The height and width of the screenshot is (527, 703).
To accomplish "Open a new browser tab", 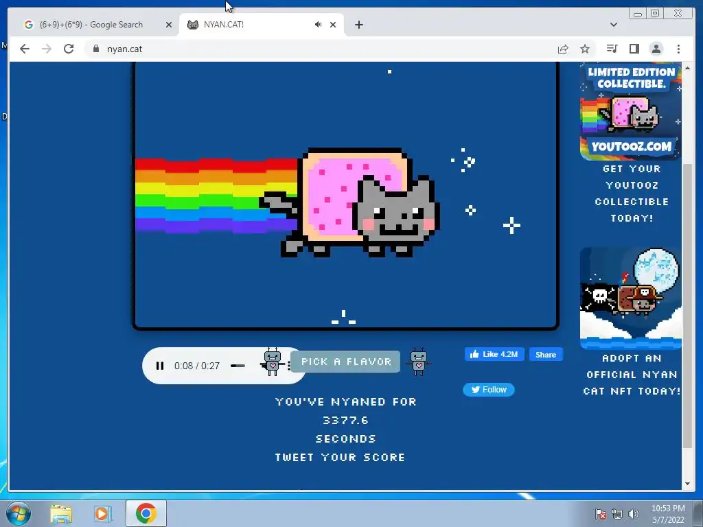I will (x=358, y=25).
